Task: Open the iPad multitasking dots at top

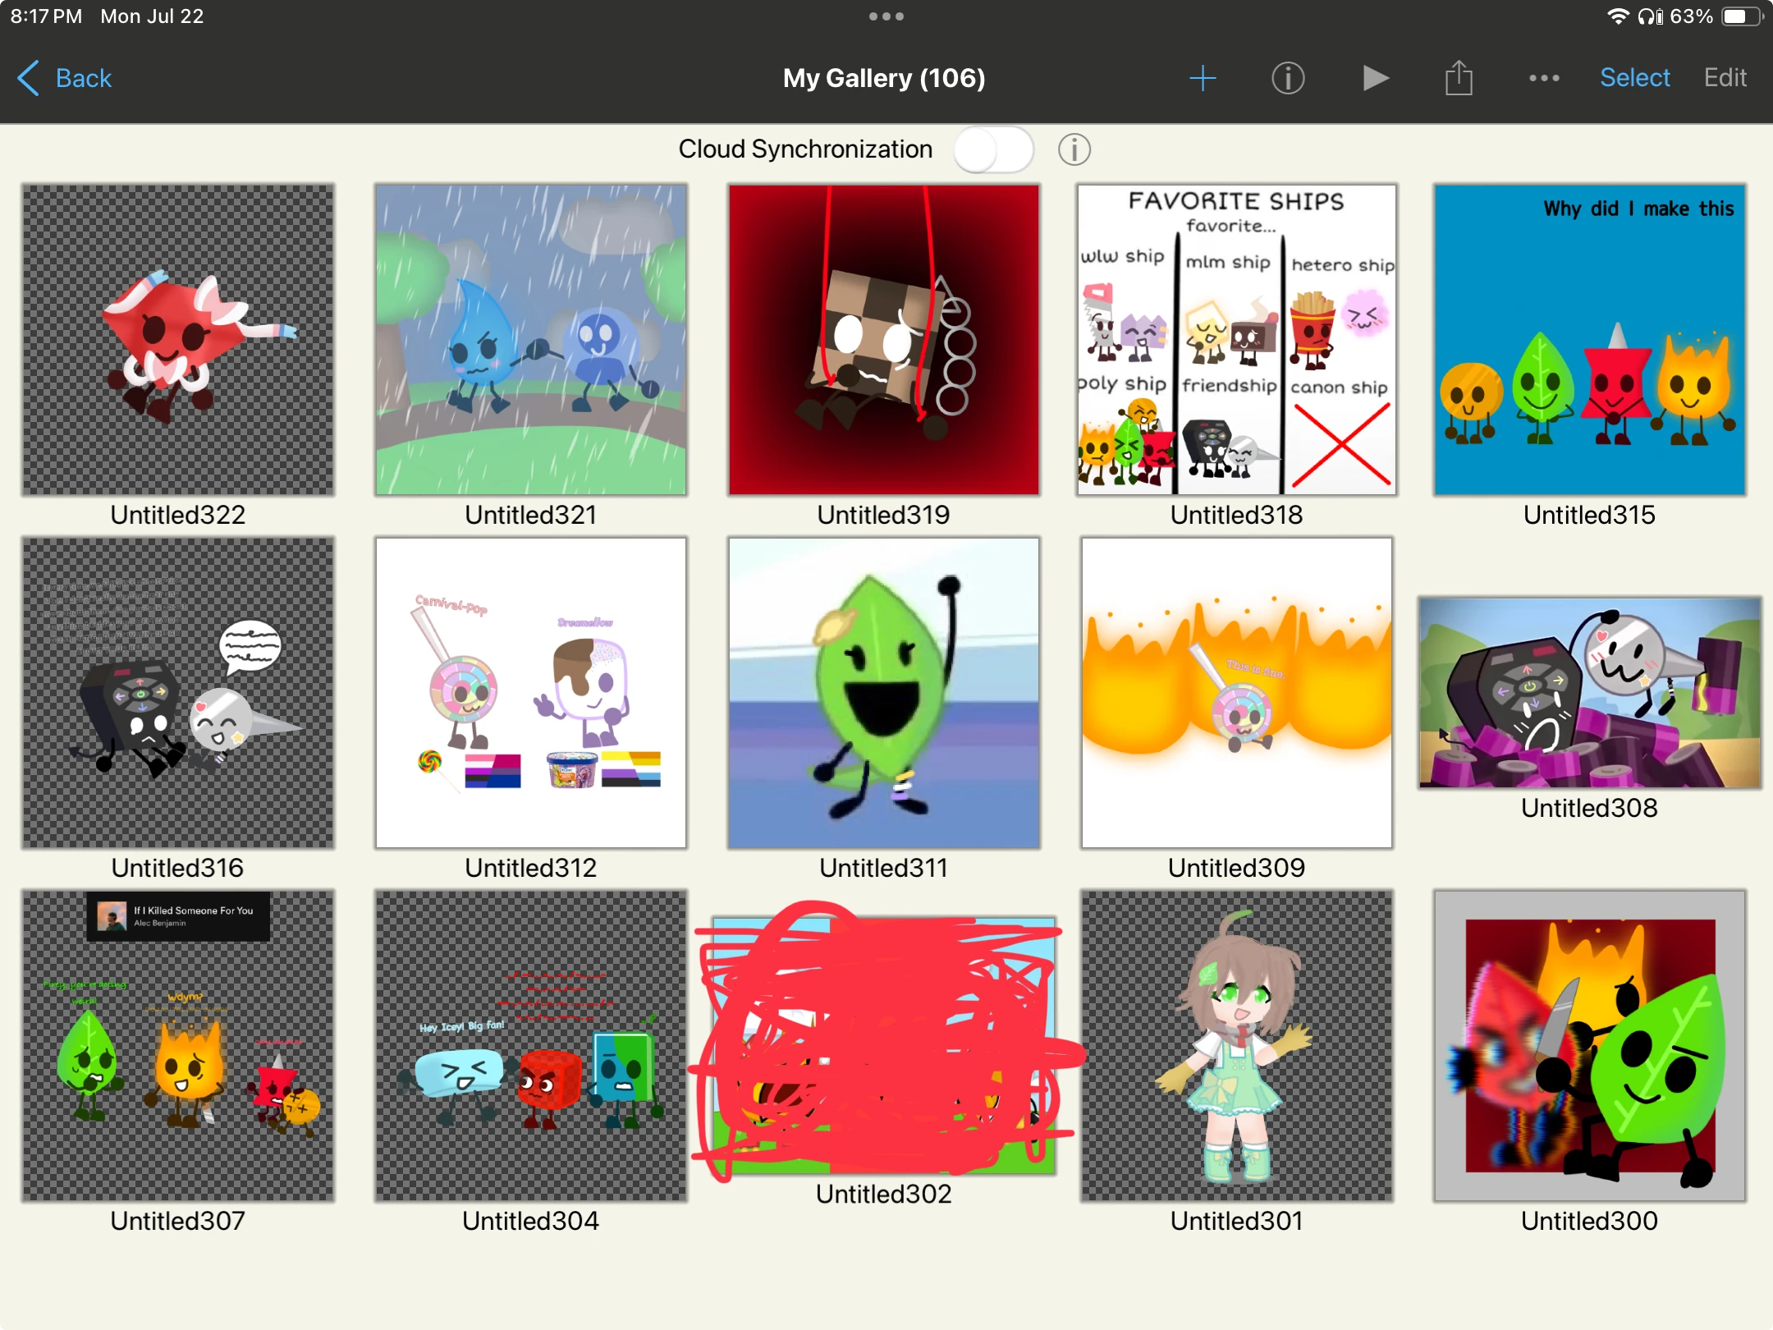Action: pos(886,16)
